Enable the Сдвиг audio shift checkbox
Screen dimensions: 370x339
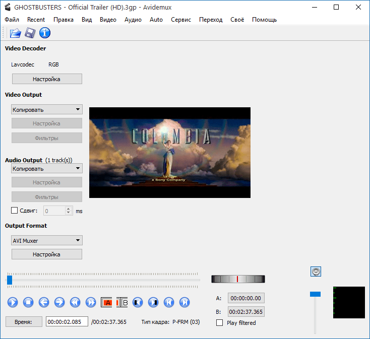(15, 210)
